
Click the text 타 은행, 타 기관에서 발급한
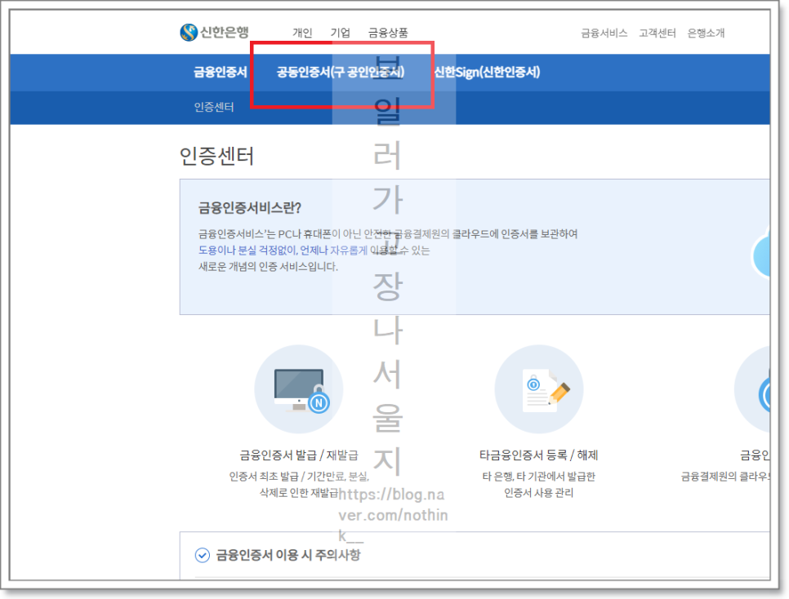pos(538,477)
